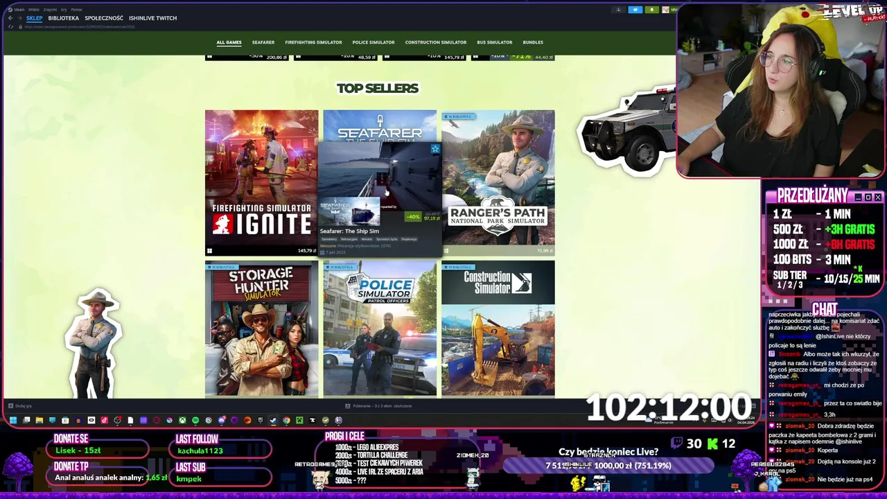887x499 pixels.
Task: Open the Firefighting Simulator Ignite game card
Action: tap(261, 182)
